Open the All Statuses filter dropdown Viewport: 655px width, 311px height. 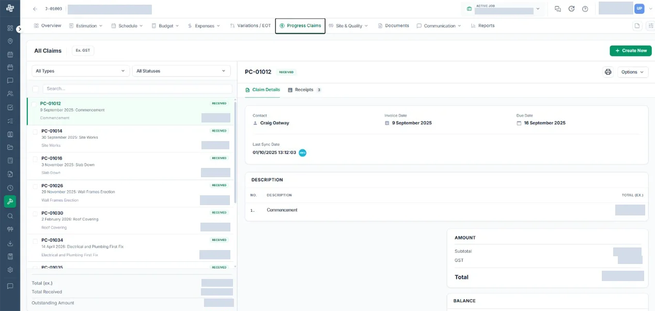tap(181, 71)
